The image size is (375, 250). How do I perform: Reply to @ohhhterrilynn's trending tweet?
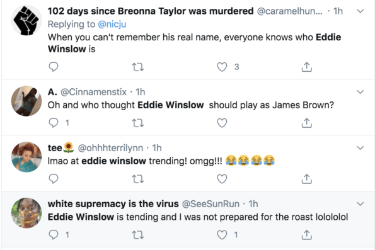[x=54, y=179]
